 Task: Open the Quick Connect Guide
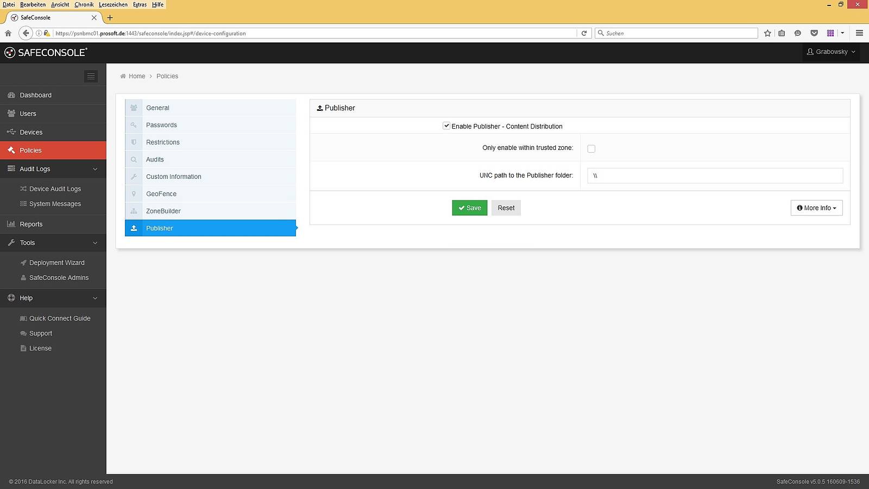(x=60, y=318)
